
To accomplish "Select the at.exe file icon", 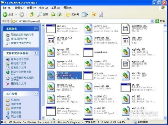I will tap(126, 87).
